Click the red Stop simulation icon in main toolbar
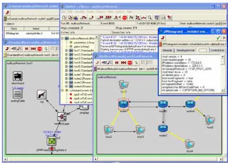This screenshot has height=165, width=228. point(124,18)
